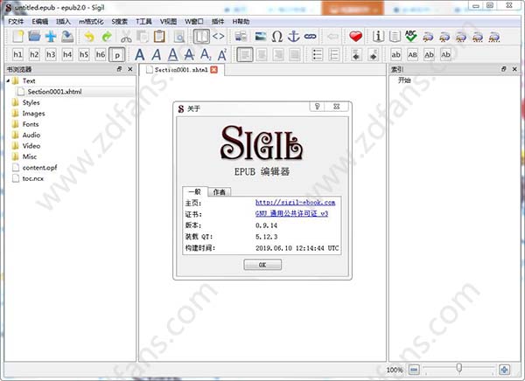Select the Images folder
Image resolution: width=525 pixels, height=381 pixels.
(33, 114)
